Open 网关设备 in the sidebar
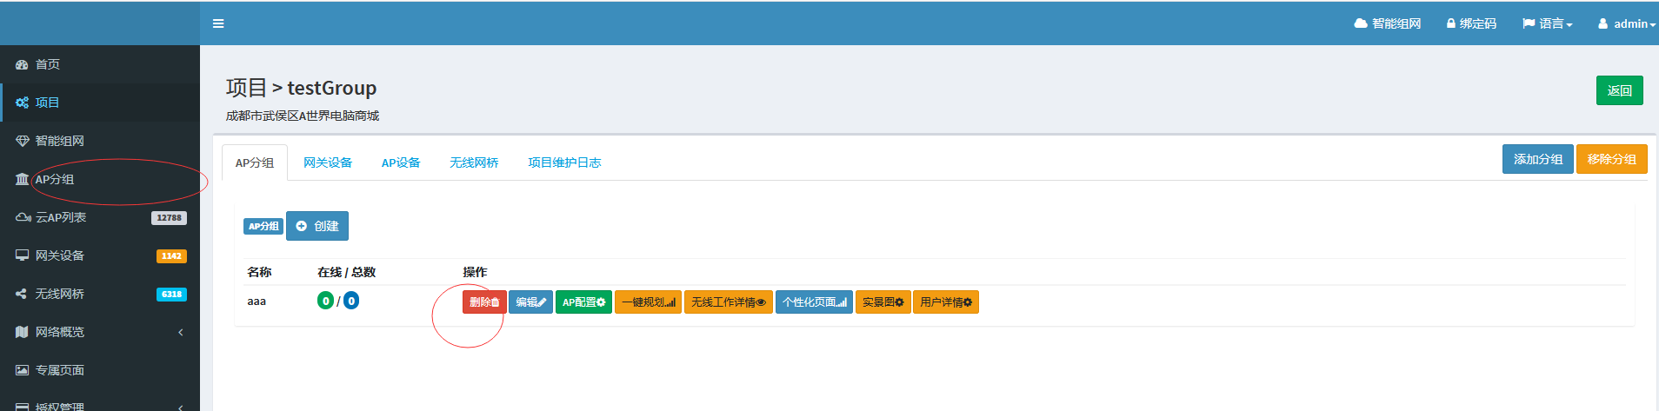 60,255
